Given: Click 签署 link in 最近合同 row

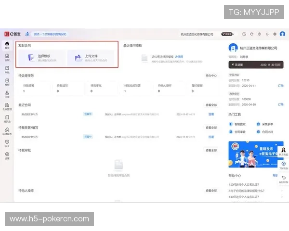Looking at the screenshot, I should point(211,114).
